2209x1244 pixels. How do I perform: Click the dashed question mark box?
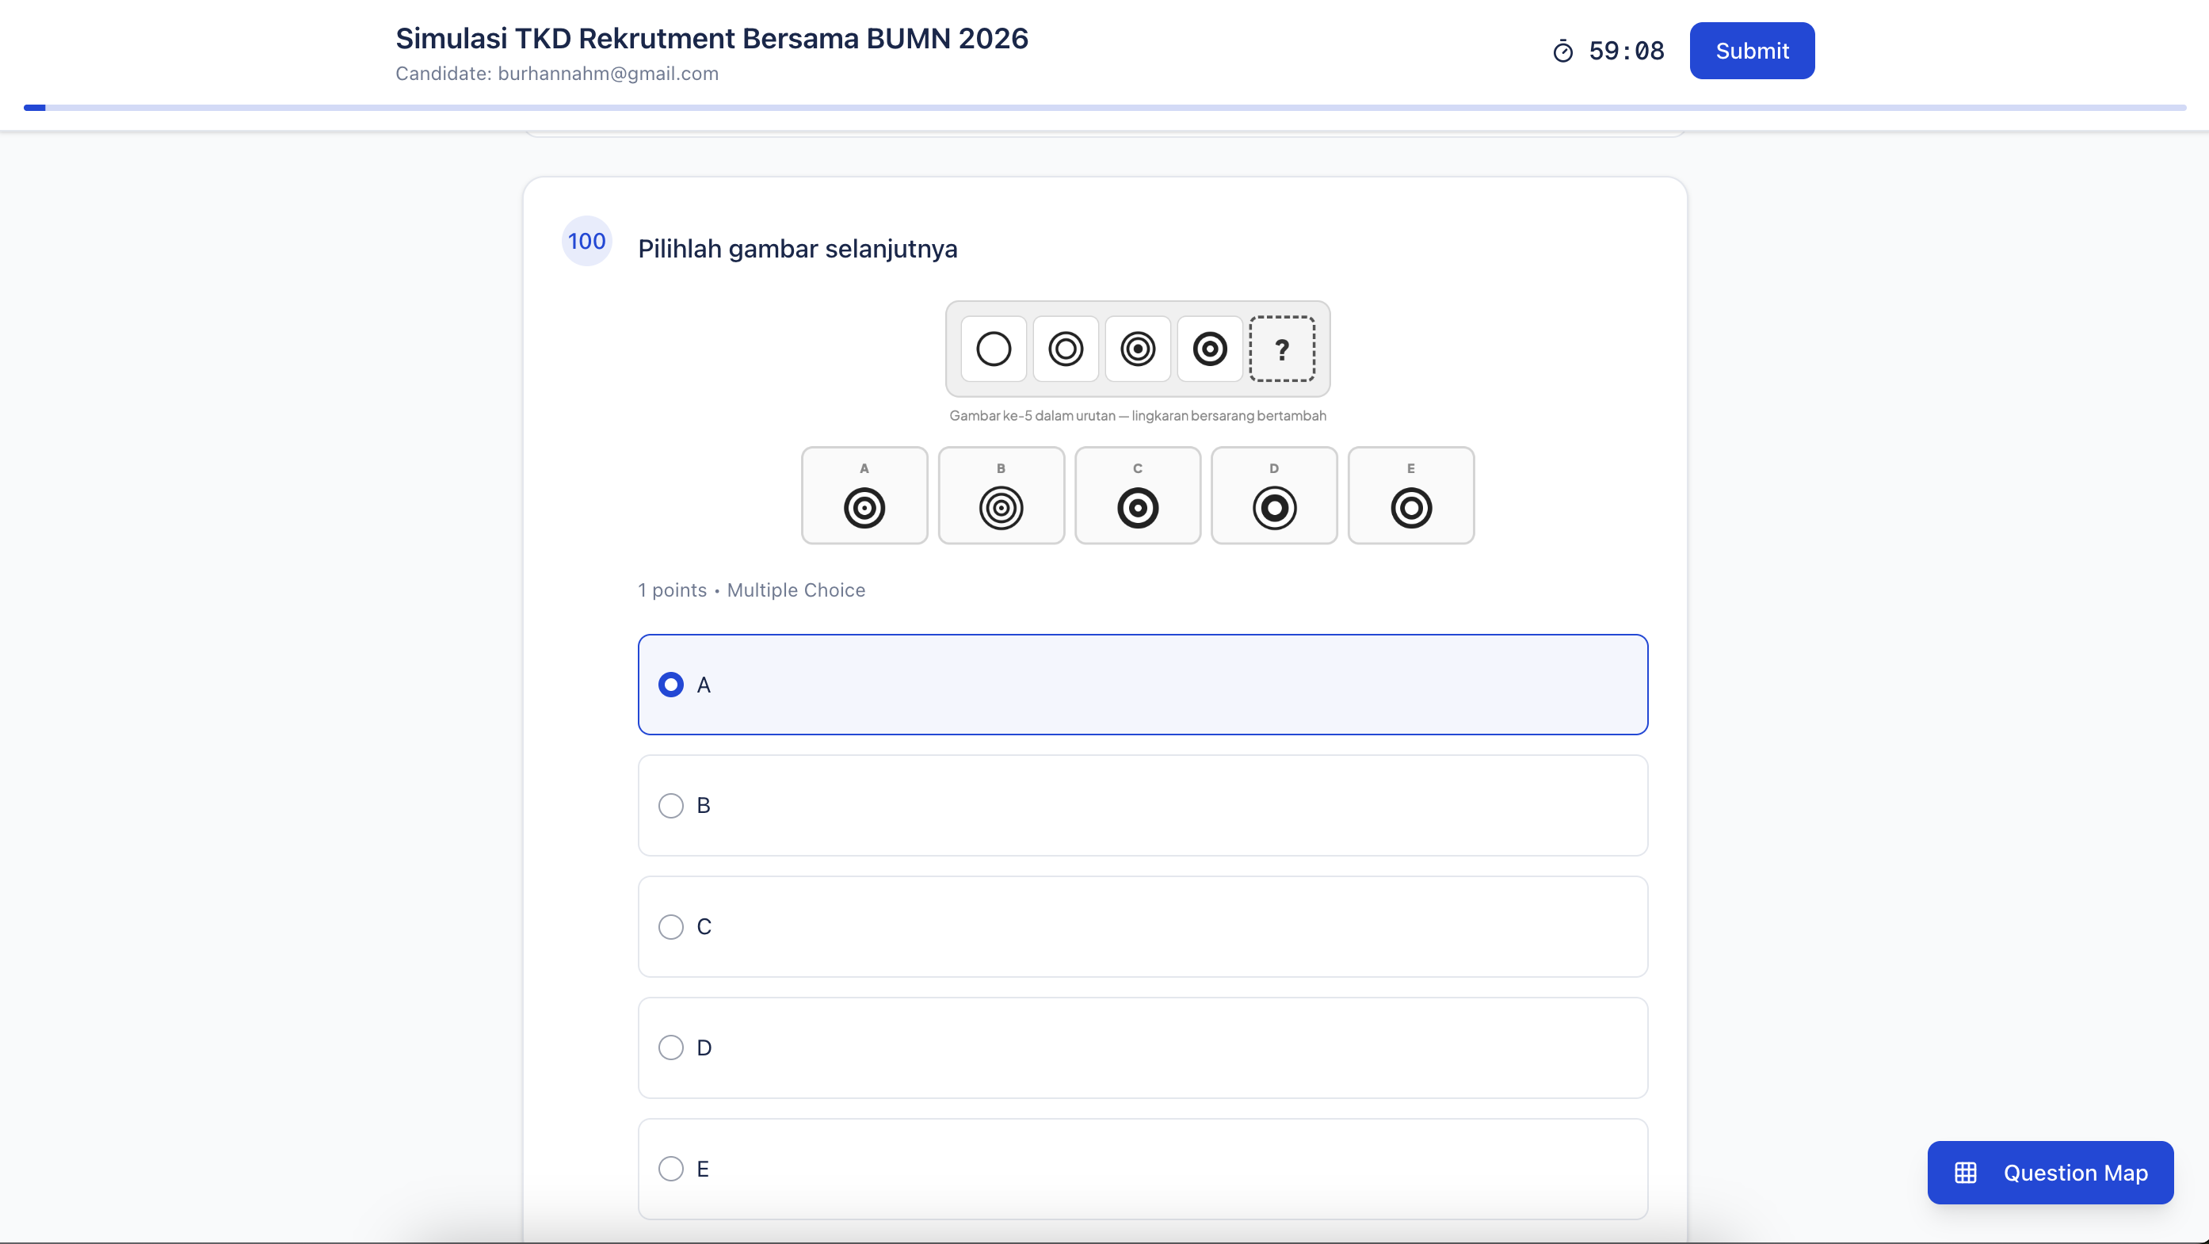click(1281, 349)
